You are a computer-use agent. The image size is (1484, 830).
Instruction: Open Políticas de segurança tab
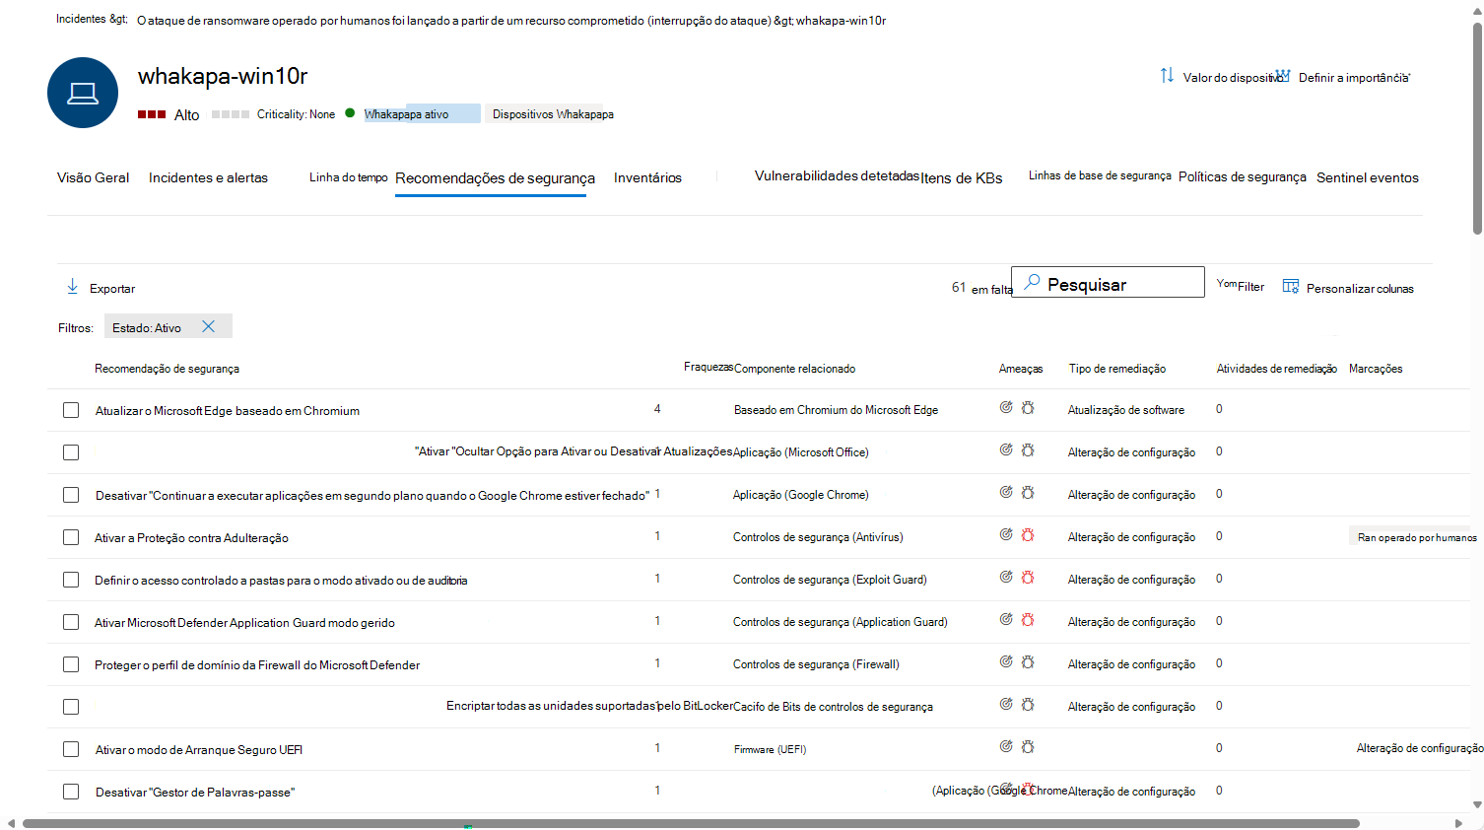point(1243,177)
